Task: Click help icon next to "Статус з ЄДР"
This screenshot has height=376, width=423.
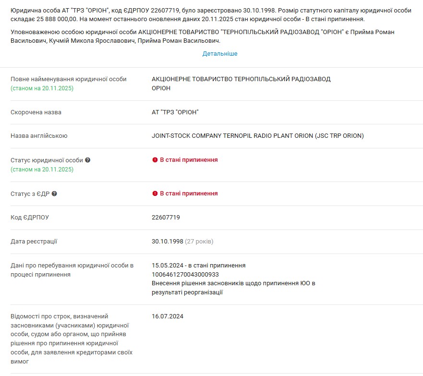Action: tap(54, 194)
